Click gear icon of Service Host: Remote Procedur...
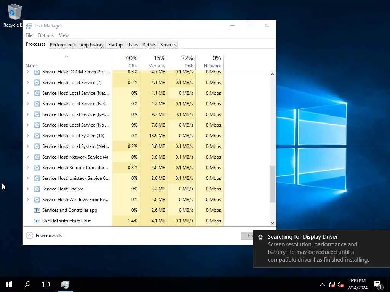 [37, 168]
